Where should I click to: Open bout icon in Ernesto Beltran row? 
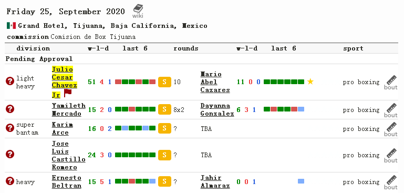[x=391, y=182]
